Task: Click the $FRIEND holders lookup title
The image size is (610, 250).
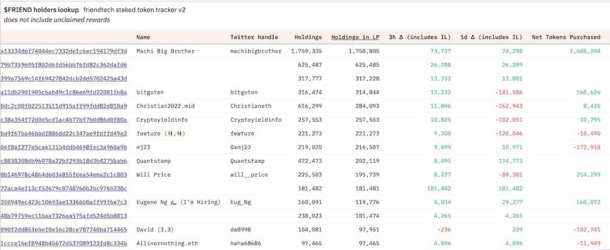Action: click(41, 10)
